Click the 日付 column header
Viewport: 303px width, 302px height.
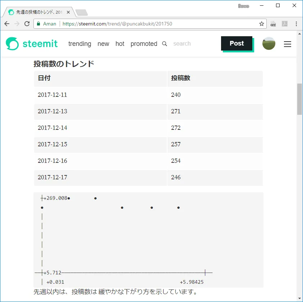click(101, 79)
